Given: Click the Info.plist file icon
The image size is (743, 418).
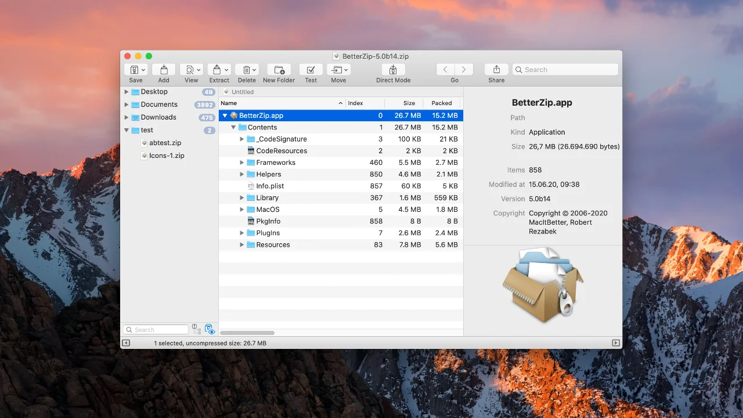Looking at the screenshot, I should [x=251, y=186].
